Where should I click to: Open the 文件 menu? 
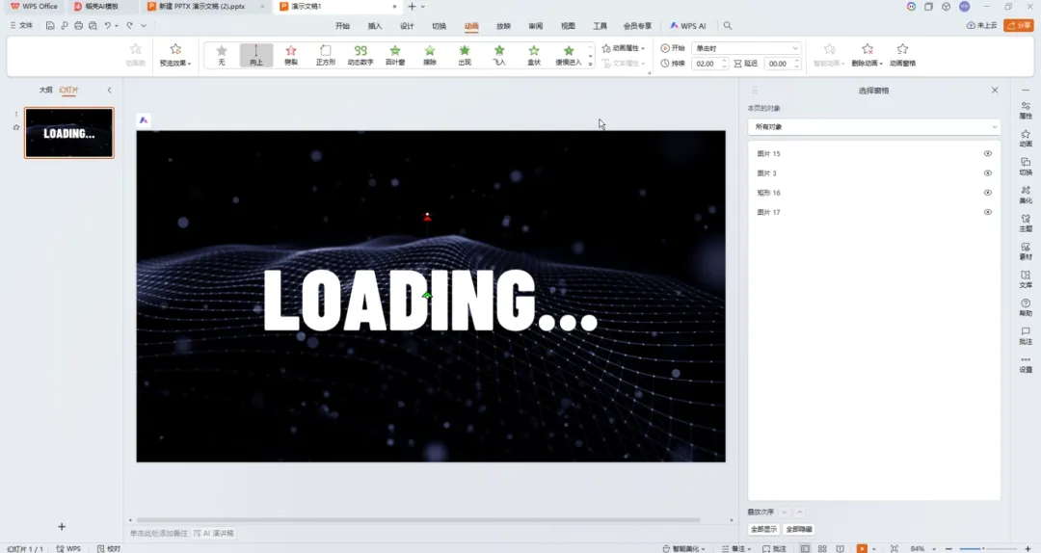pyautogui.click(x=21, y=25)
